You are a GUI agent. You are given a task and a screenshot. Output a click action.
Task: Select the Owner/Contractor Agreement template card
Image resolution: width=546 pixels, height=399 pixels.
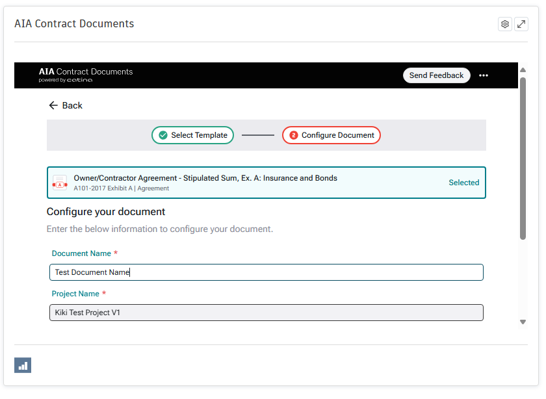[266, 183]
